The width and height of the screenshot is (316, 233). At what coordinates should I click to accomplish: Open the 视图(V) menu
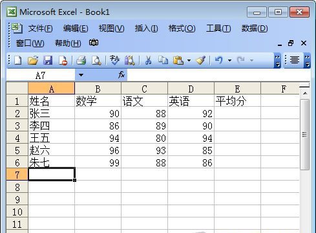point(111,28)
